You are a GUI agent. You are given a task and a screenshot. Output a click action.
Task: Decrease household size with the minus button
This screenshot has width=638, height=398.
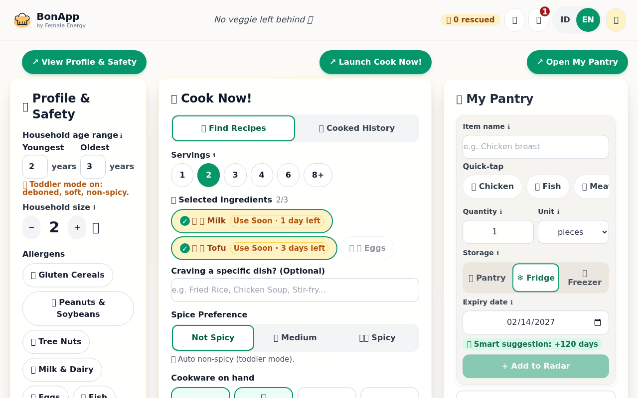click(x=31, y=227)
